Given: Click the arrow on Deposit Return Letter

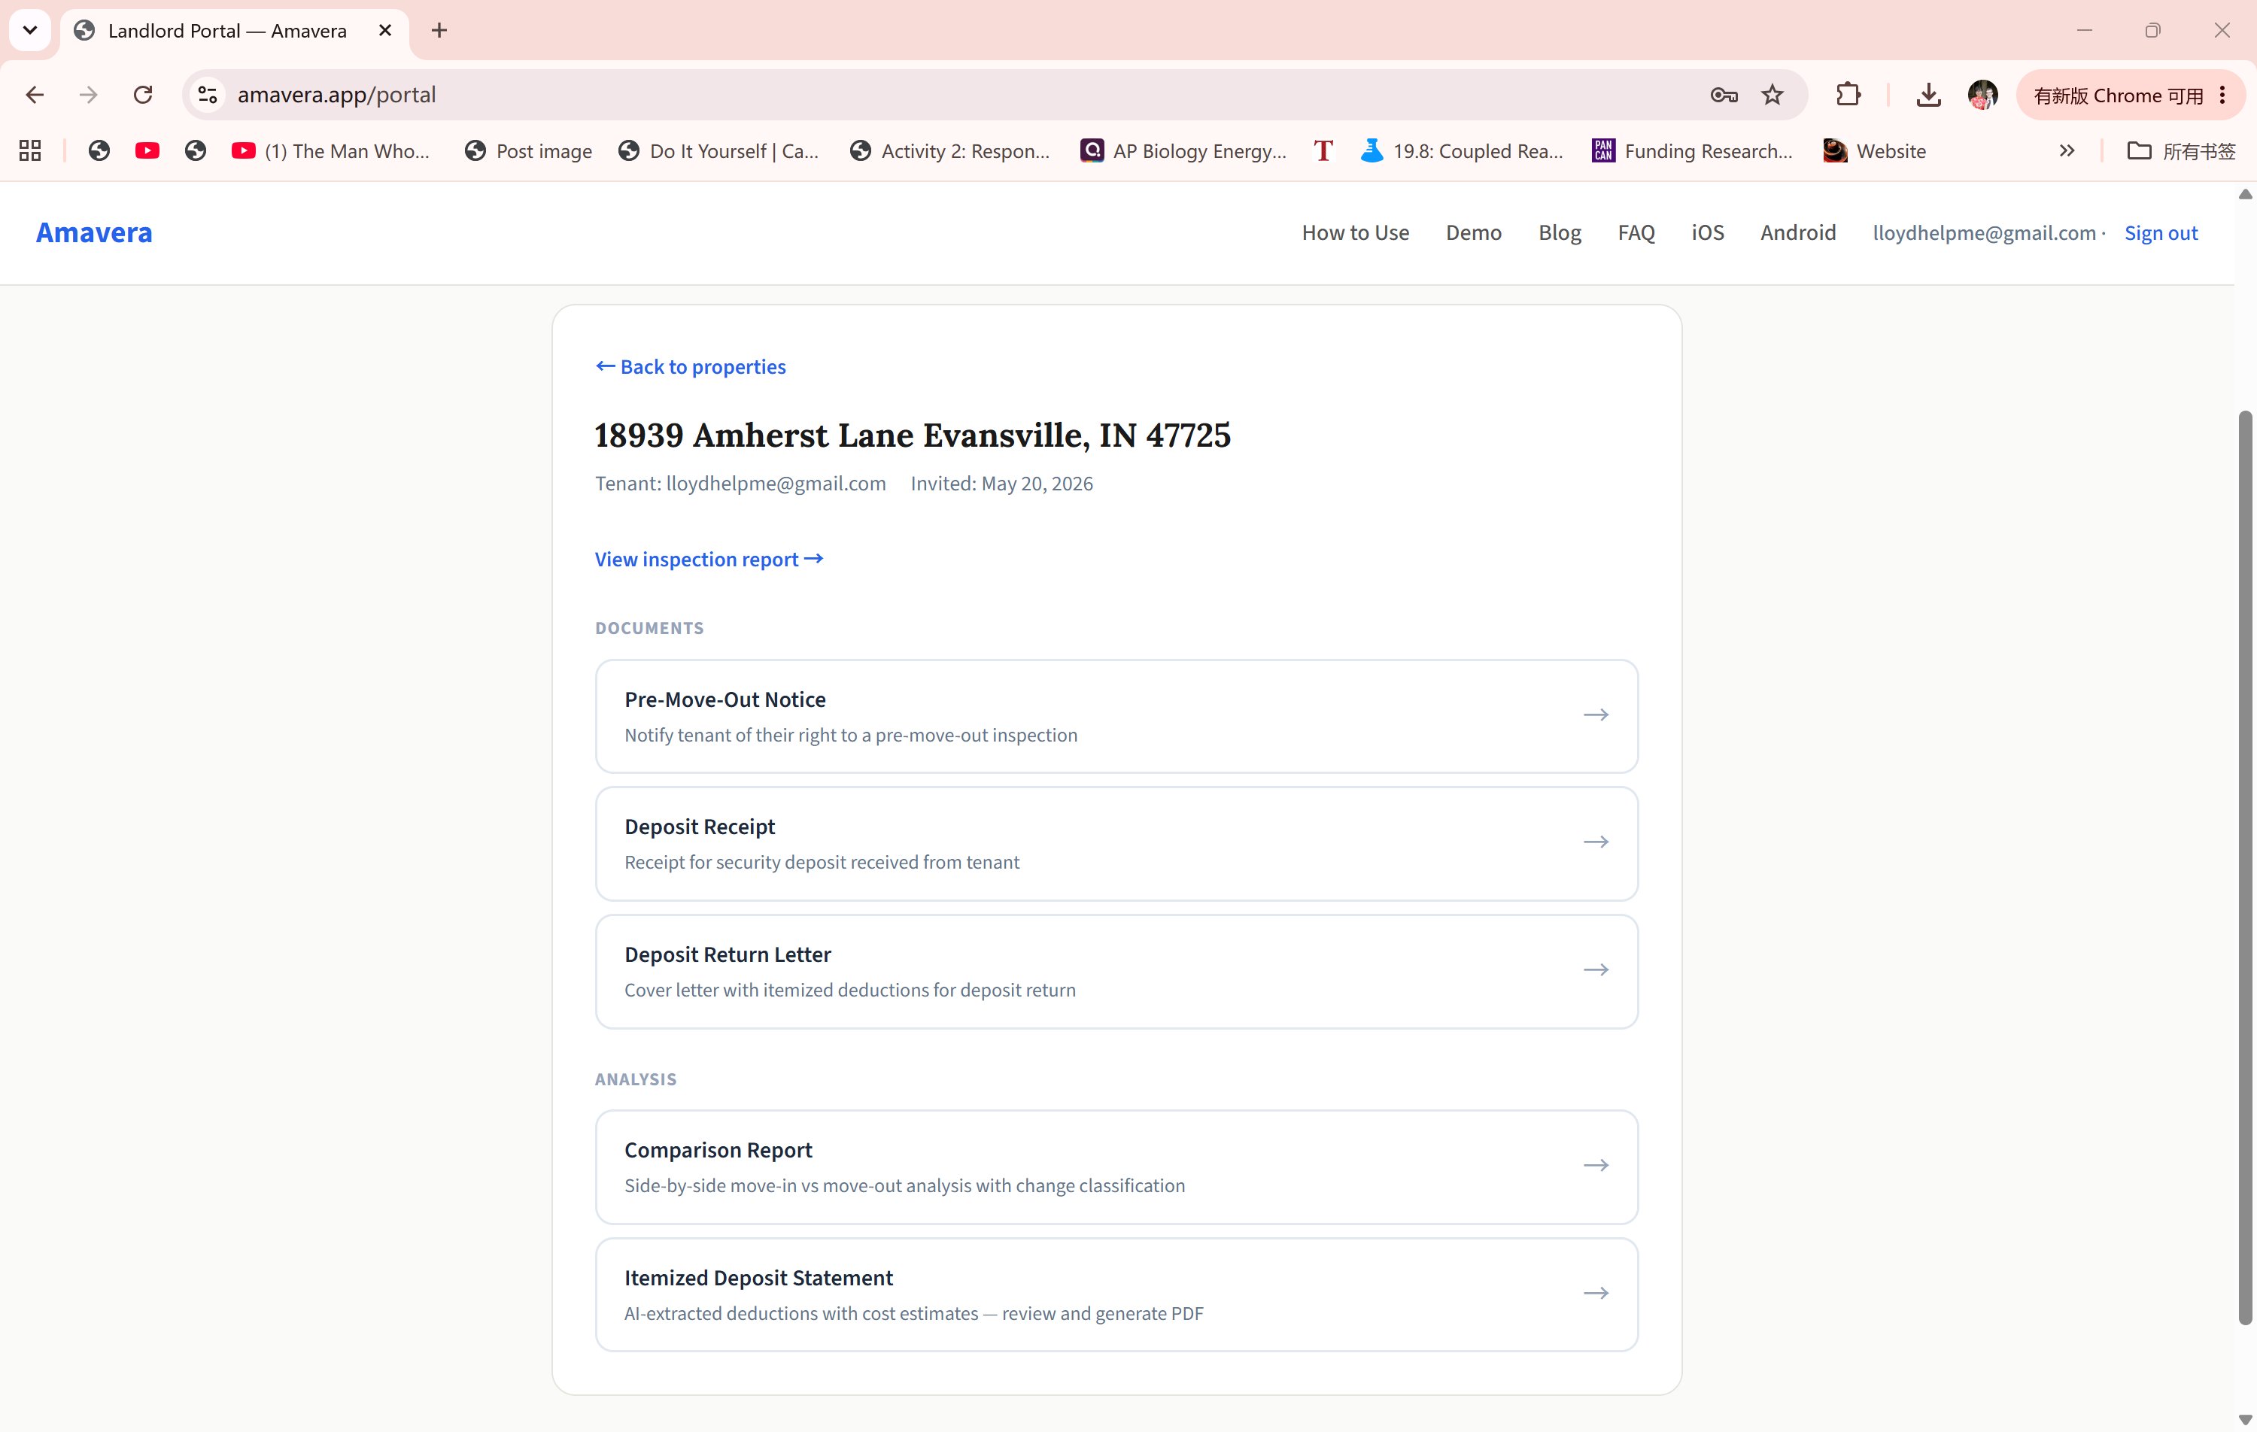Looking at the screenshot, I should coord(1595,970).
